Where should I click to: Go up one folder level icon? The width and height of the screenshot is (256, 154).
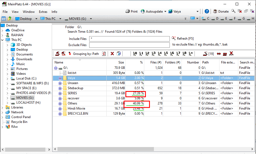click(9, 18)
